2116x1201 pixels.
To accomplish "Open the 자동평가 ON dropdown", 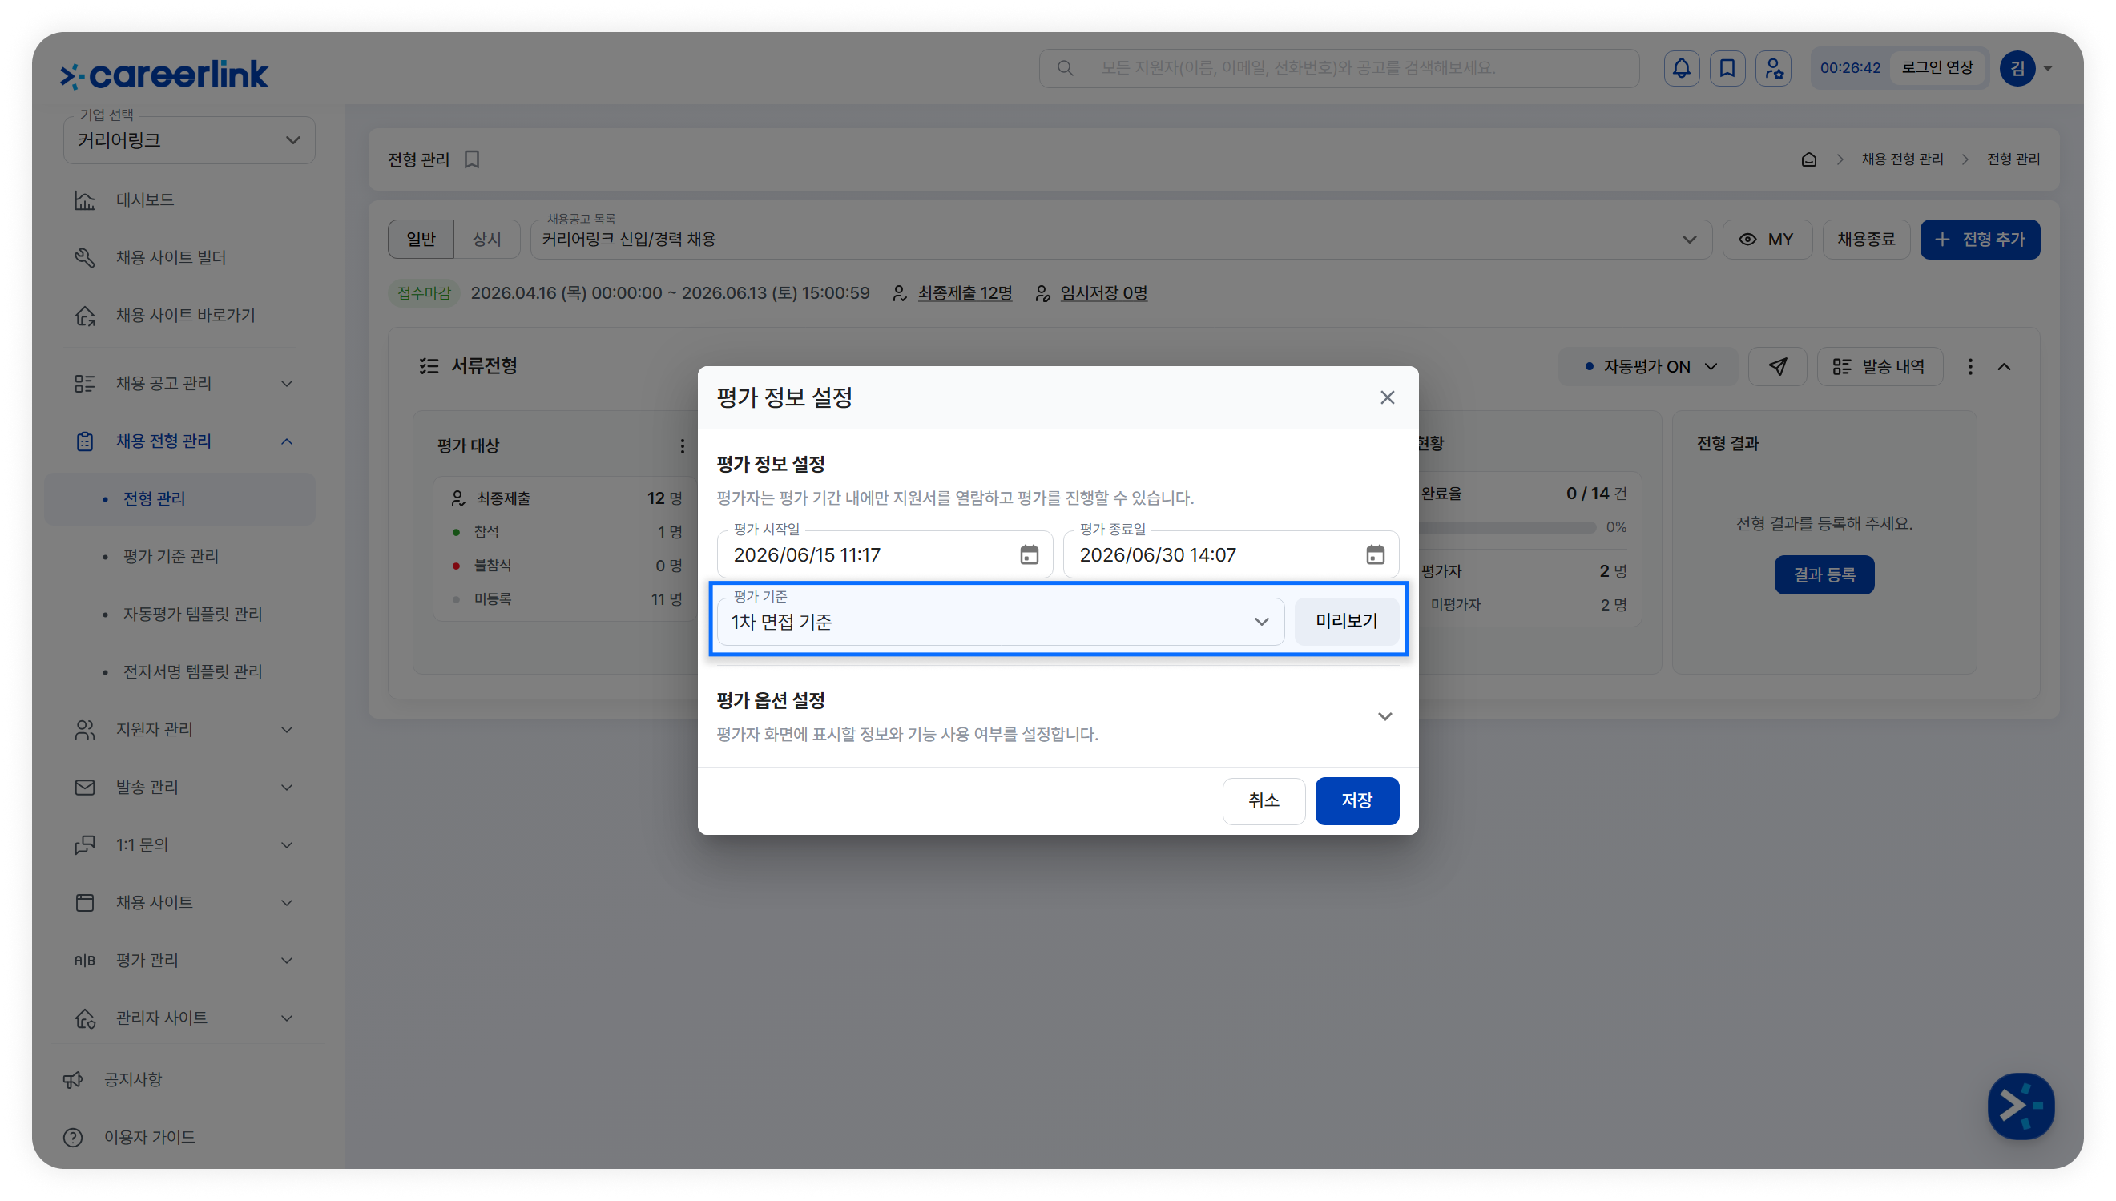I will pos(1646,366).
